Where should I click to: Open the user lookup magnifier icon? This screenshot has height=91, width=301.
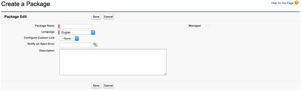point(96,44)
